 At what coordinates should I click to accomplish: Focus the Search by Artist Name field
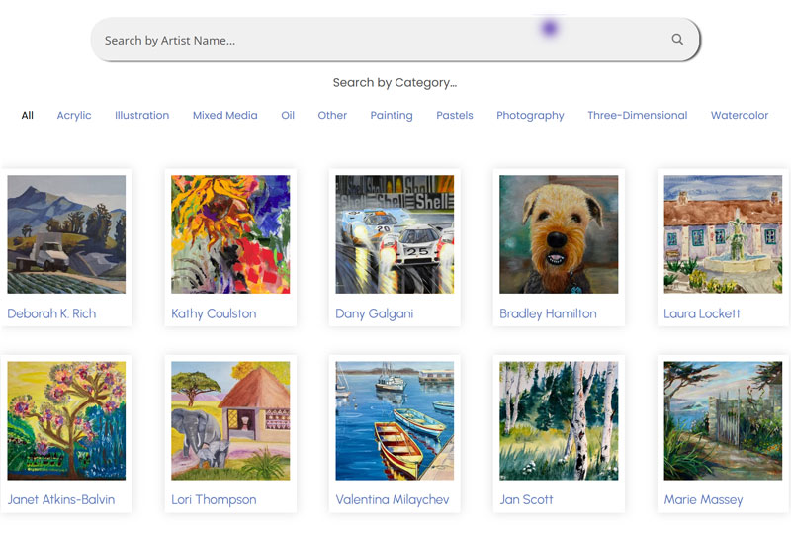[395, 40]
